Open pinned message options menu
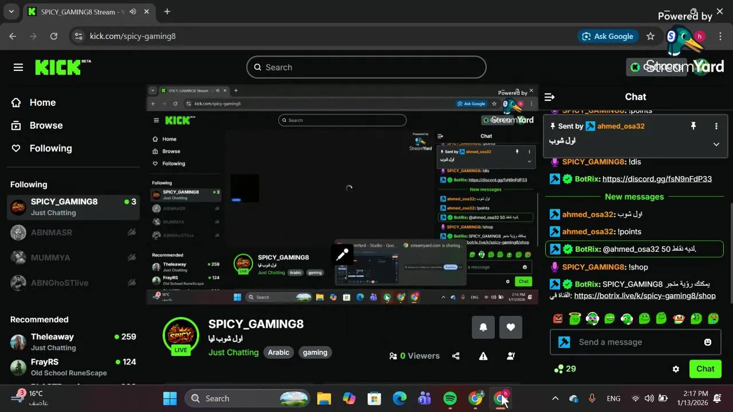Viewport: 733px width, 412px height. tap(716, 126)
